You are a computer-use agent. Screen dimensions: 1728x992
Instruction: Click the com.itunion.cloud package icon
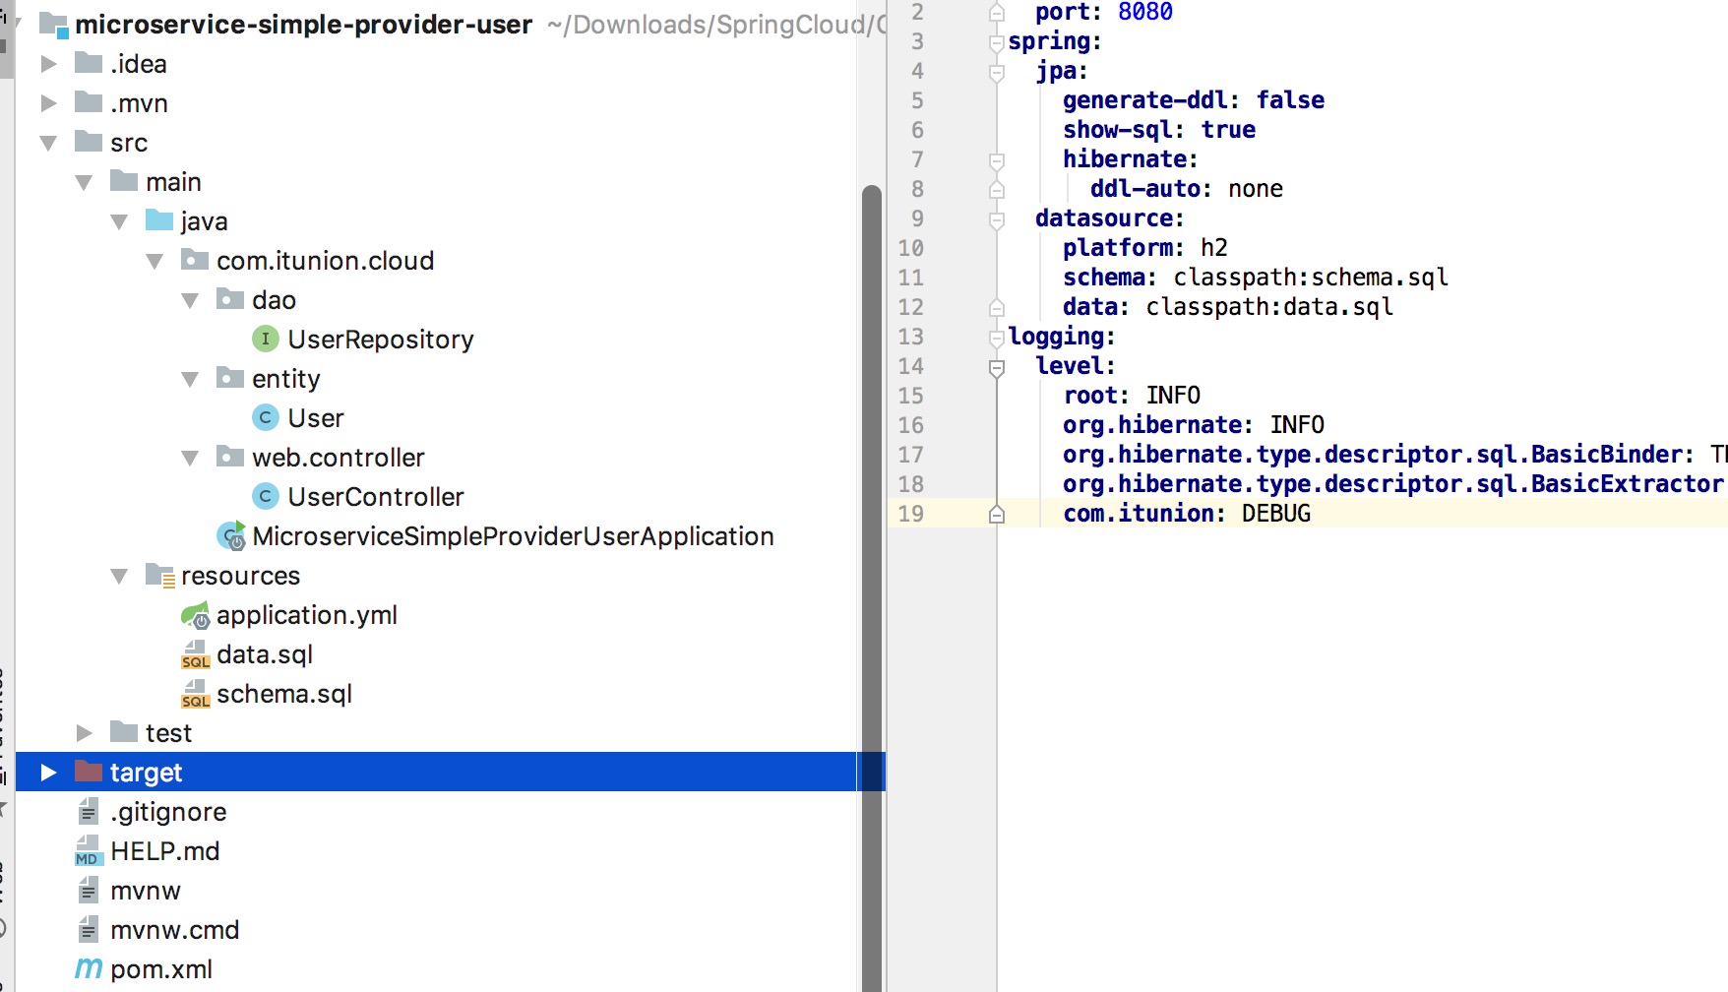pos(195,260)
